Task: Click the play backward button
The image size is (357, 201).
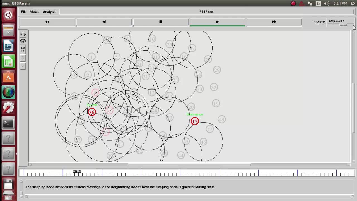Action: click(104, 22)
